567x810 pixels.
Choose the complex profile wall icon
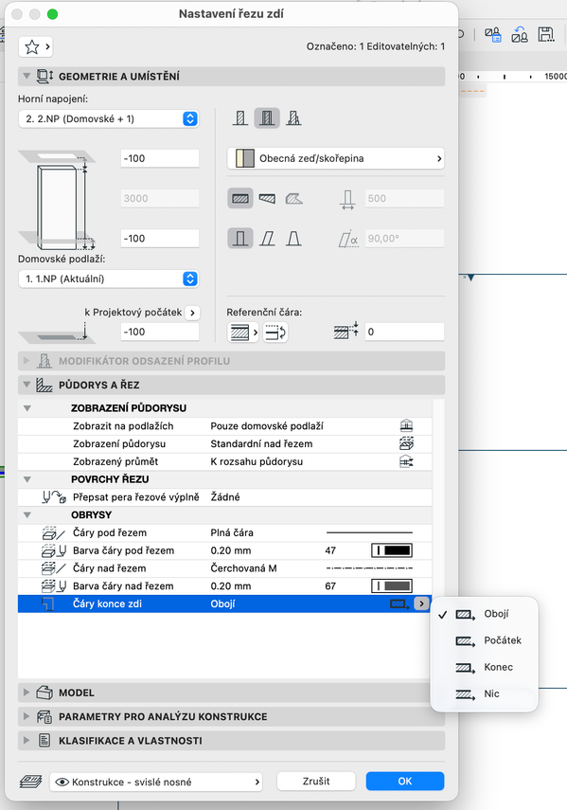294,118
